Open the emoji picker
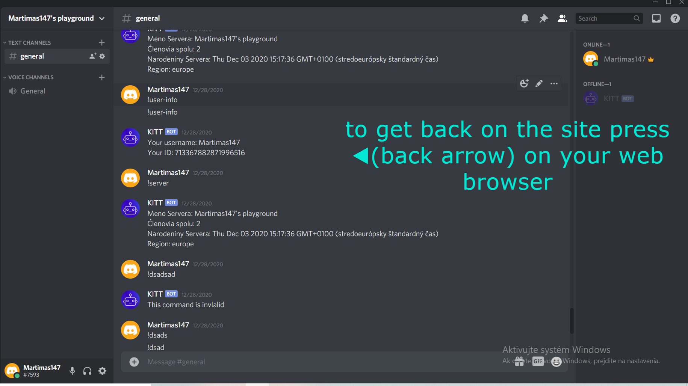 [x=556, y=362]
